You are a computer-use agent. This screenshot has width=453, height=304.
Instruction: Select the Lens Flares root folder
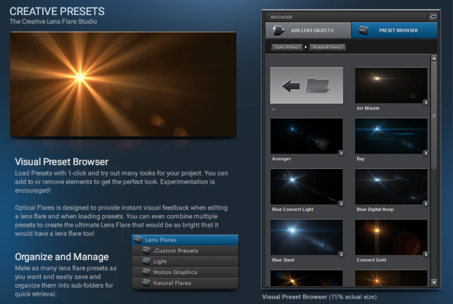point(185,240)
